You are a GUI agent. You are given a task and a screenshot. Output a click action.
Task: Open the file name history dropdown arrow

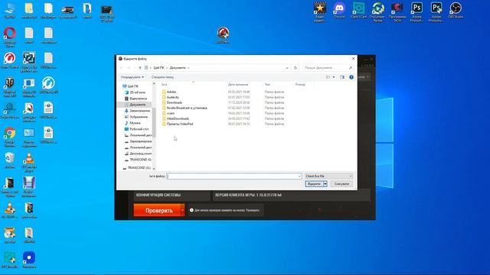coord(299,176)
